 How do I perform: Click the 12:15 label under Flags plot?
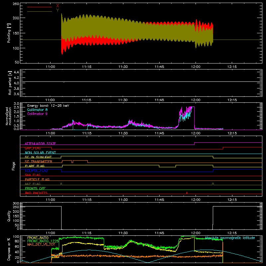point(232,200)
